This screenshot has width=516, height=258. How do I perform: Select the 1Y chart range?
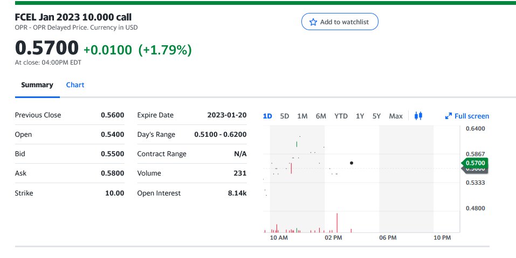(360, 116)
